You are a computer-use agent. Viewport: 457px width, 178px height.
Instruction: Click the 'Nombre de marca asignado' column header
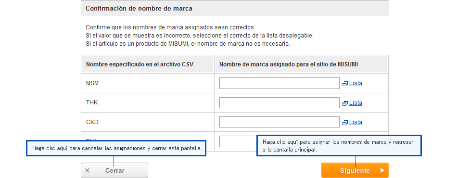tap(289, 64)
